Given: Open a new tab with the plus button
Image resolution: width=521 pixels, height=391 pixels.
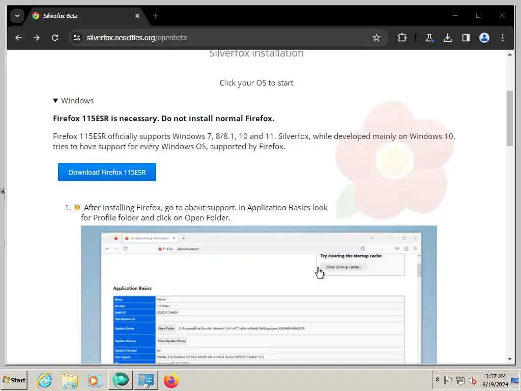Looking at the screenshot, I should 156,16.
